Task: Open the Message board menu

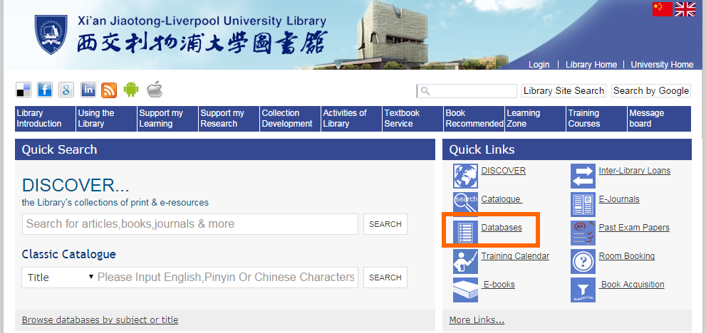Action: pyautogui.click(x=659, y=119)
